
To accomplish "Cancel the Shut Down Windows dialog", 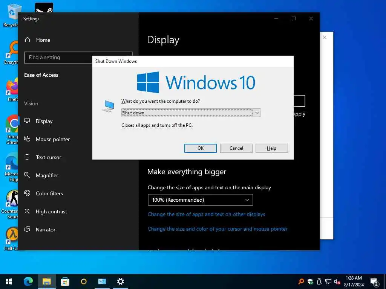I will click(236, 148).
